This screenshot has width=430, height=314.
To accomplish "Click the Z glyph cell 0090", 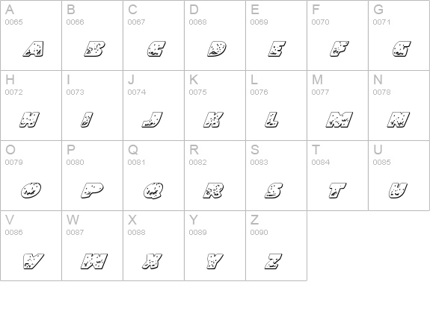I will point(276,246).
